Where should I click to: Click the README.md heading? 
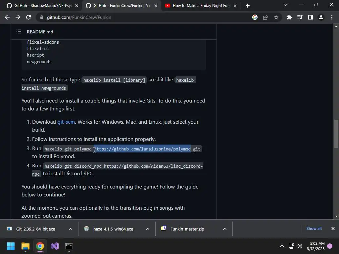click(40, 32)
